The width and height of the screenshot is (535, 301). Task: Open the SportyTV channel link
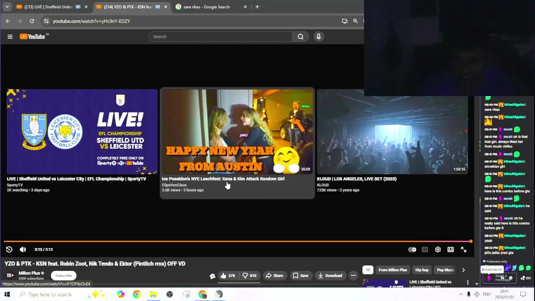pyautogui.click(x=15, y=185)
